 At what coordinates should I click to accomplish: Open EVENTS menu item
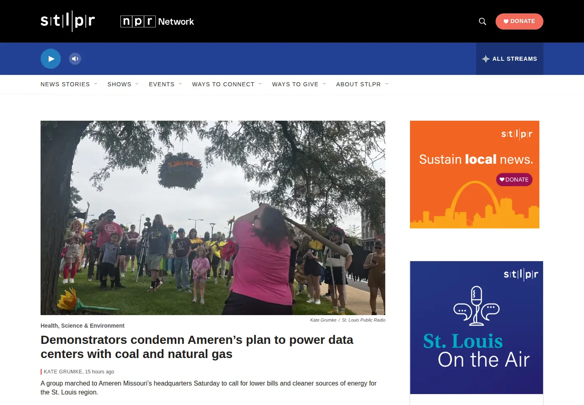click(x=161, y=84)
